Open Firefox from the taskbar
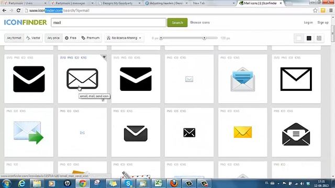The height and width of the screenshot is (188, 335). point(174,183)
